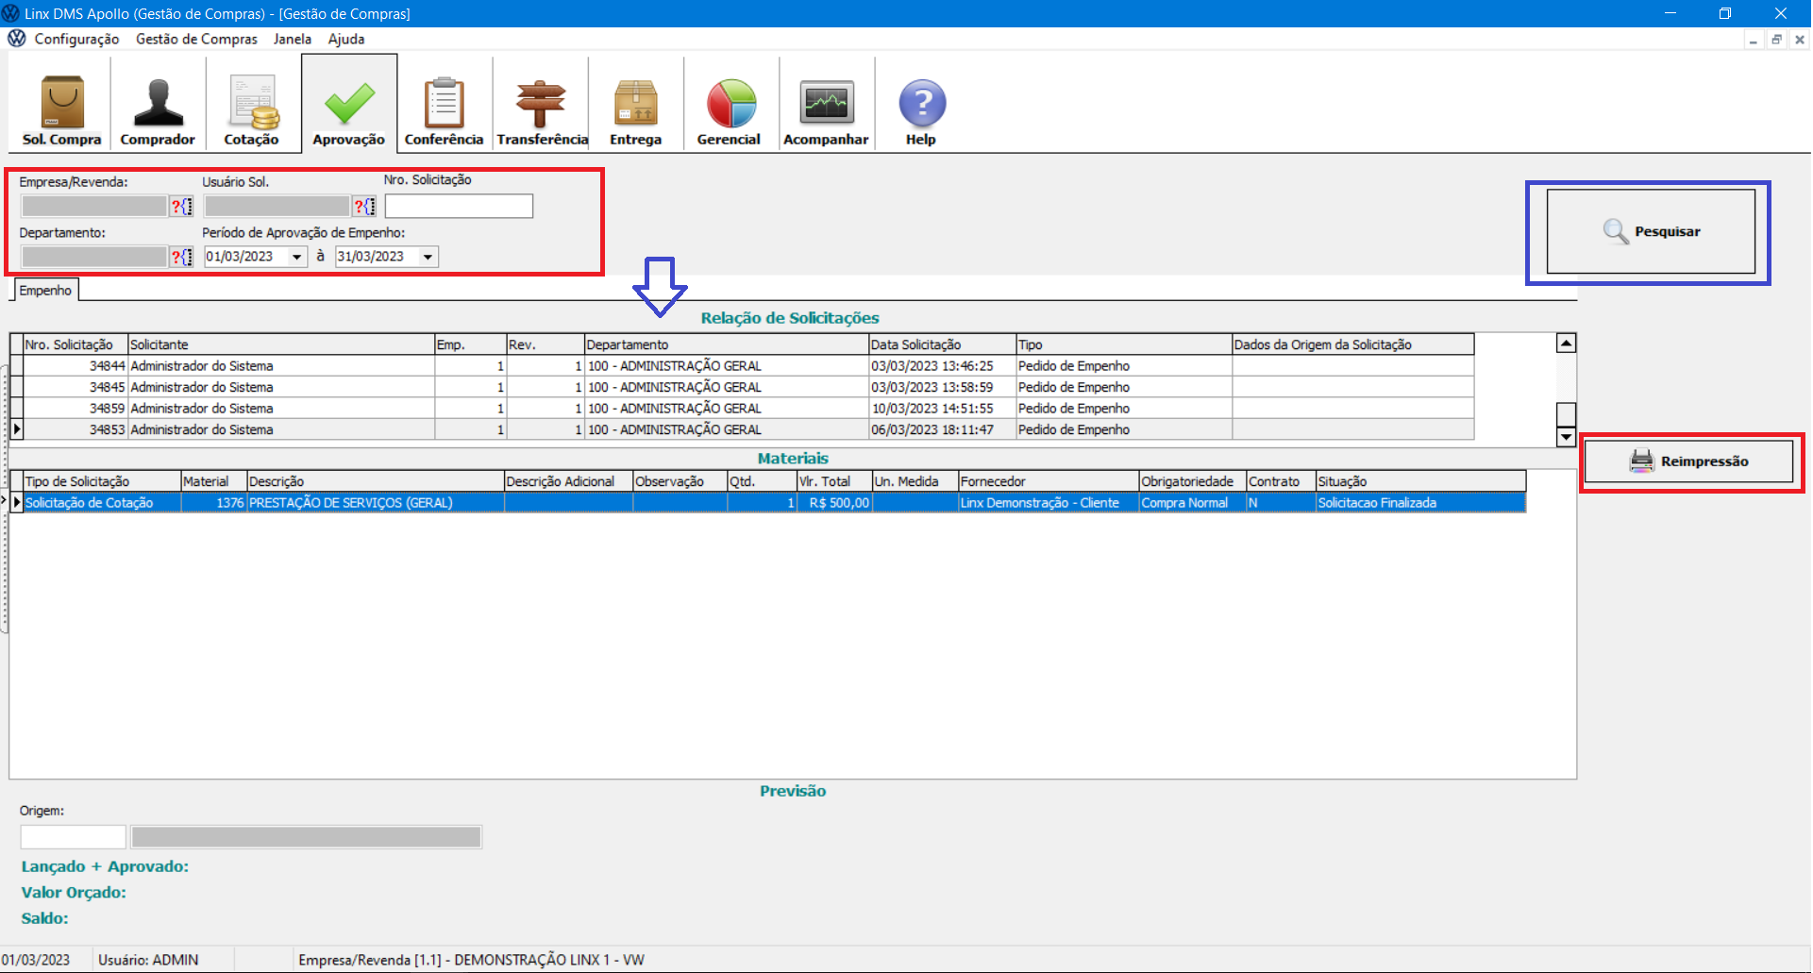
Task: Click scroll up arrow of solicitações list
Action: [x=1567, y=344]
